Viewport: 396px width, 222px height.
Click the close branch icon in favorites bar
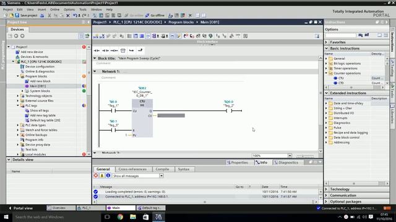(x=140, y=51)
